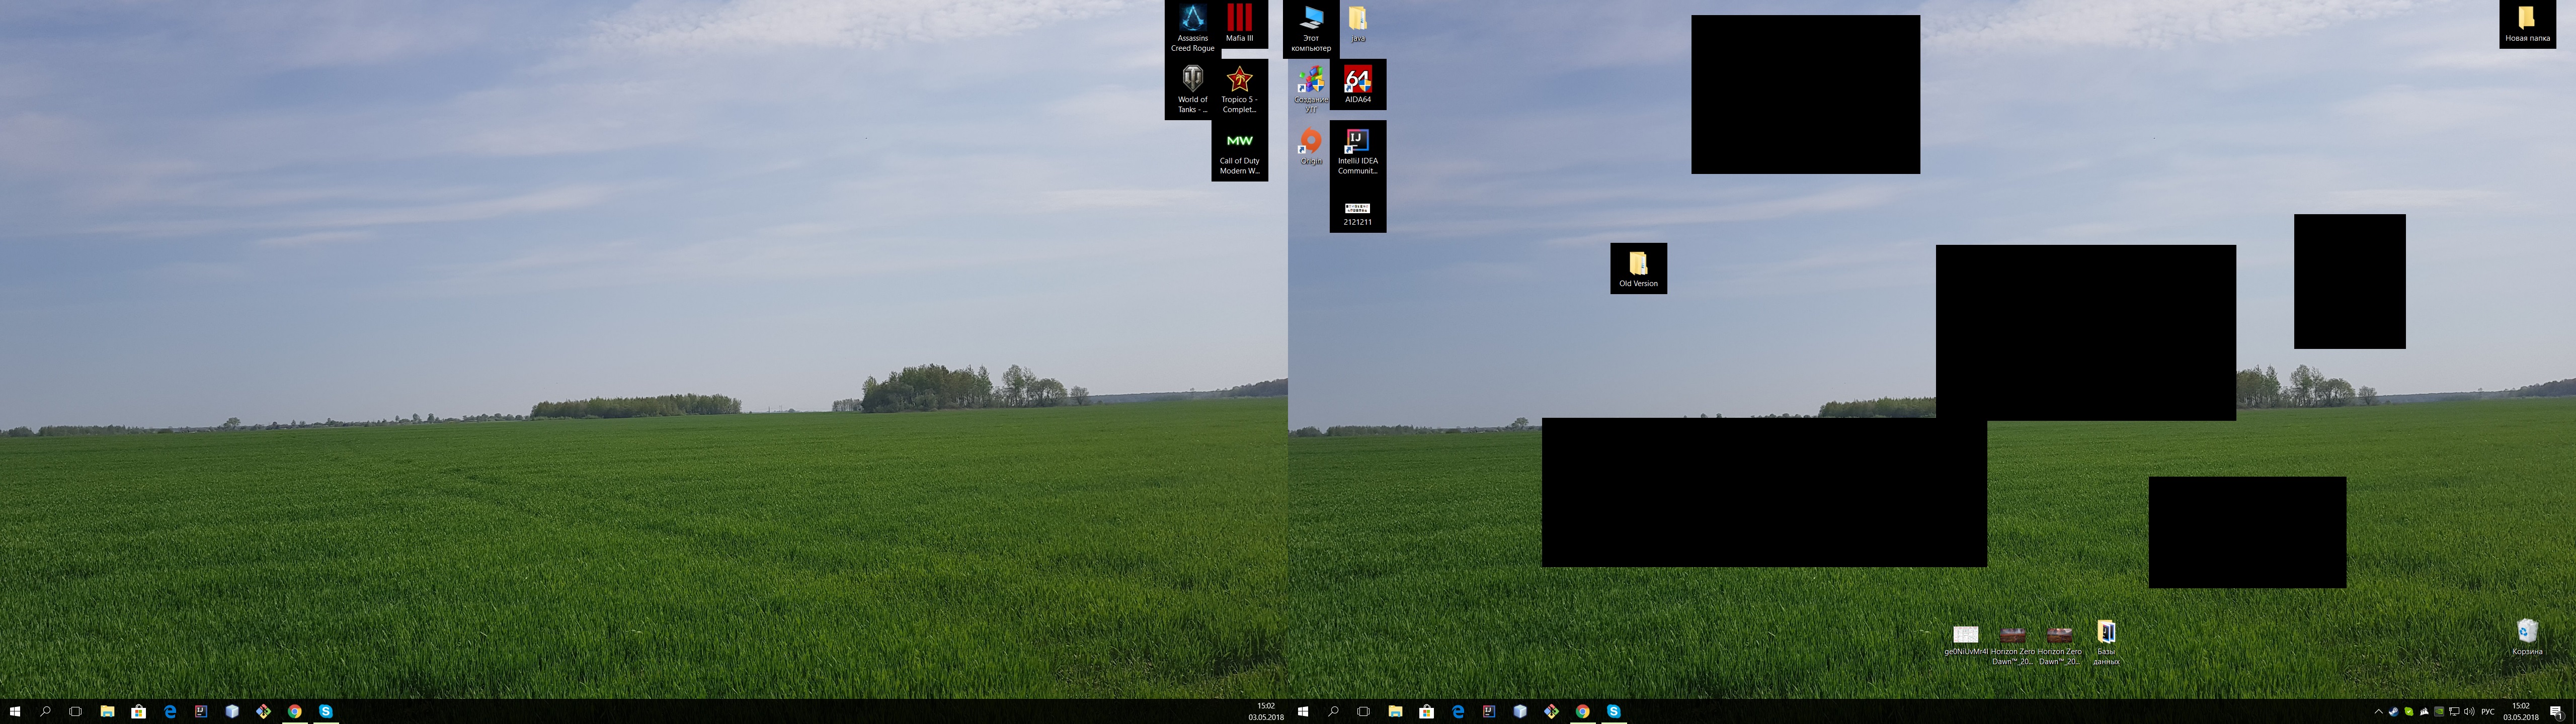Screen dimensions: 2576x724
Task: Launch the IntelliJ IDEA Community desktop shortcut
Action: click(x=1357, y=150)
